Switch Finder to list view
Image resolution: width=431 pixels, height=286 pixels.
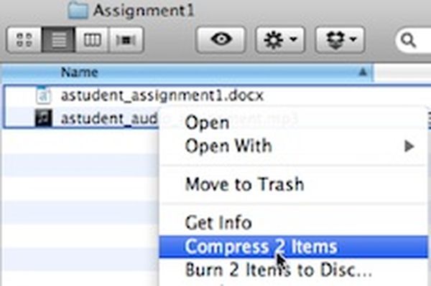[58, 40]
